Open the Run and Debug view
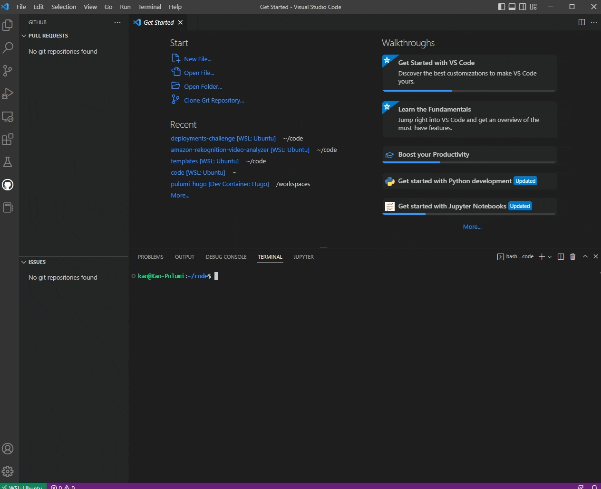 coord(8,94)
